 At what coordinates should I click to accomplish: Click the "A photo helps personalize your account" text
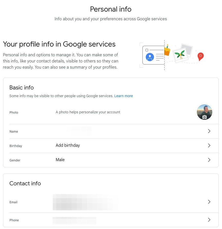click(x=88, y=112)
